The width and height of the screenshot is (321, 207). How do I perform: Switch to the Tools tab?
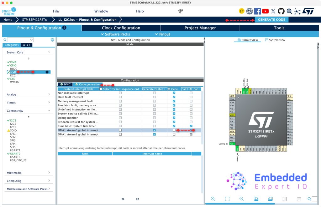click(279, 28)
